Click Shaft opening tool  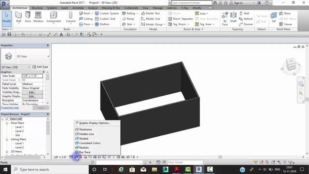coord(233,17)
